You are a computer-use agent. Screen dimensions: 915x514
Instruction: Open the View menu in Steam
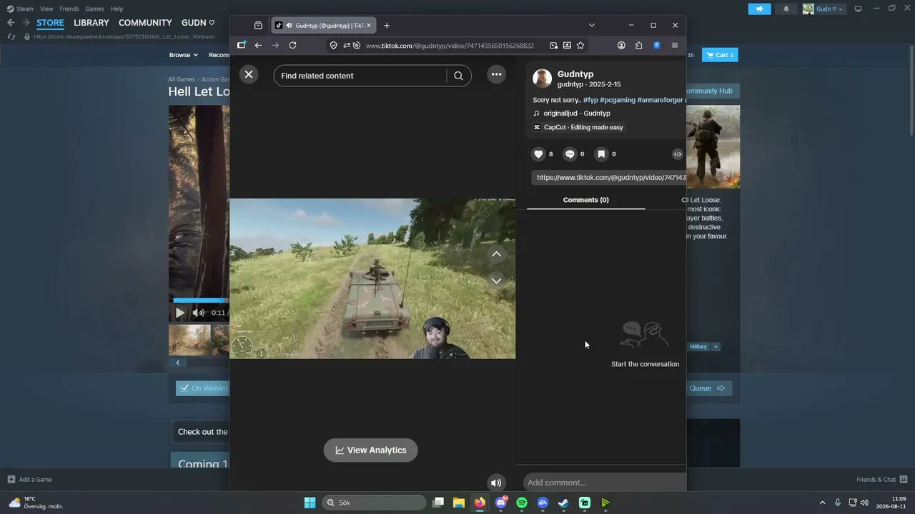46,9
